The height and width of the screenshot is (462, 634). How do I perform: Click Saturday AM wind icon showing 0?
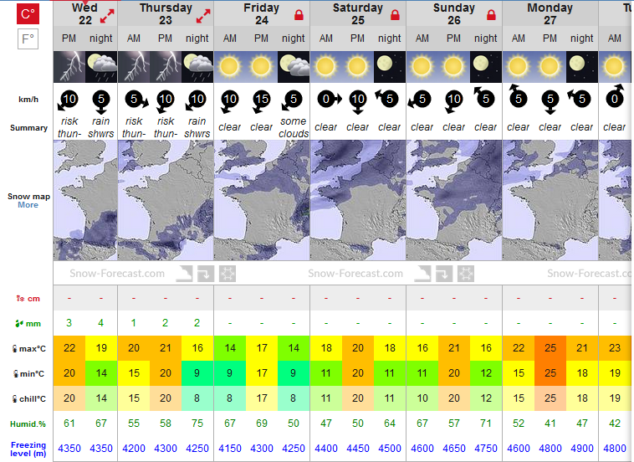point(330,99)
